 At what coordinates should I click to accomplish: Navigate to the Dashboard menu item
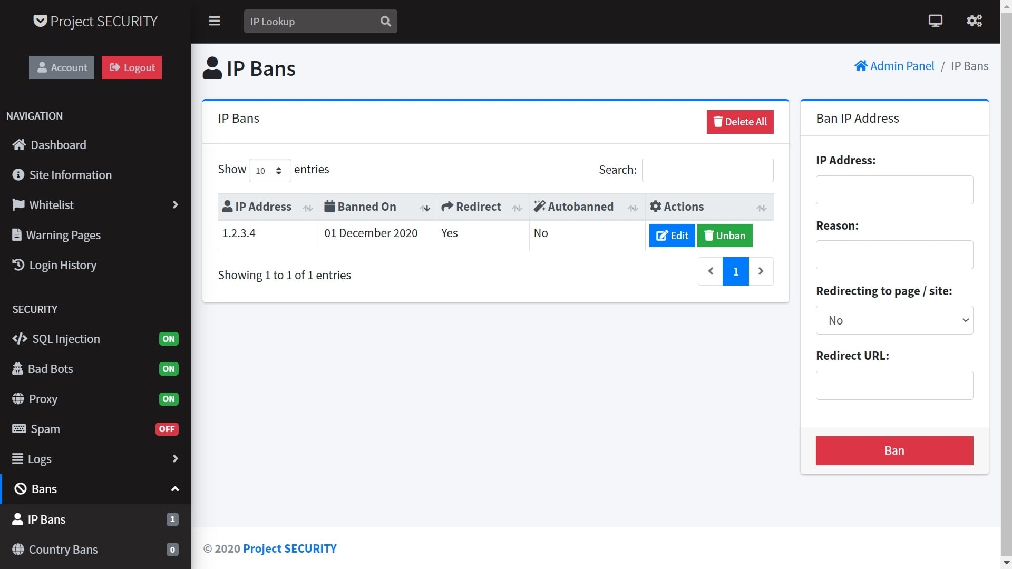point(59,144)
